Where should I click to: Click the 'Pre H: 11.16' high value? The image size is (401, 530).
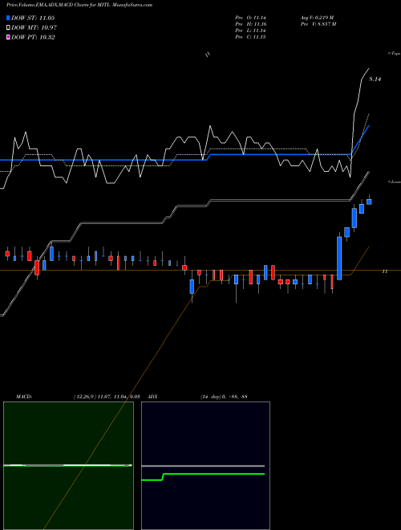click(251, 24)
